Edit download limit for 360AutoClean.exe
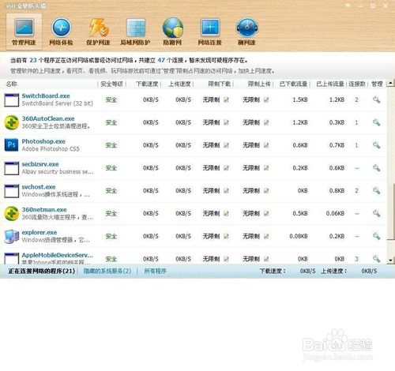 [x=226, y=122]
